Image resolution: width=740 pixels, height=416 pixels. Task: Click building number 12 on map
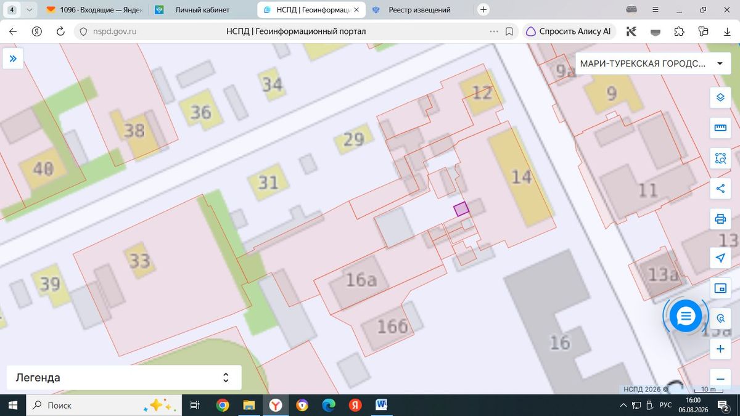482,92
